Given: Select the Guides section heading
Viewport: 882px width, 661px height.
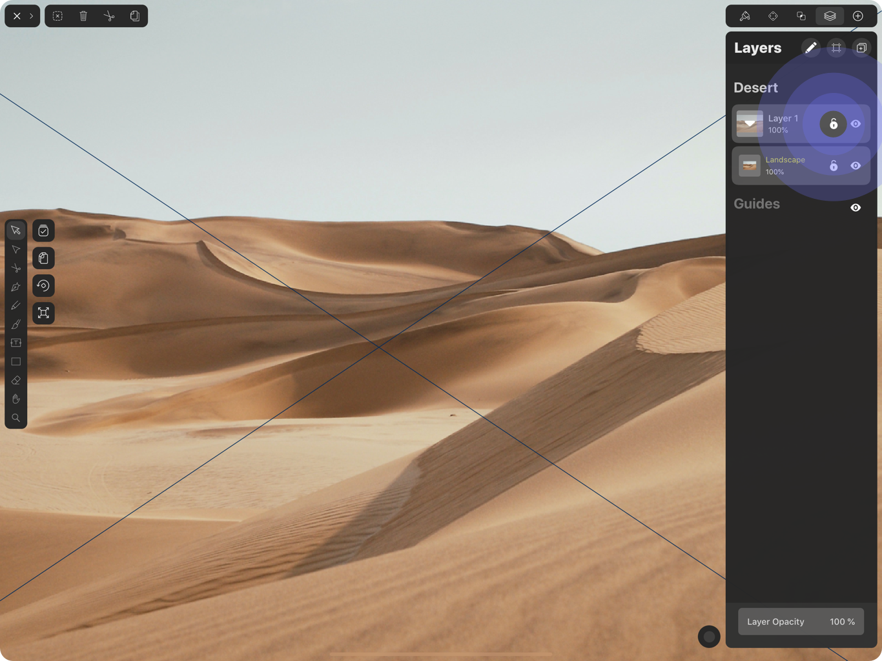Looking at the screenshot, I should coord(757,204).
